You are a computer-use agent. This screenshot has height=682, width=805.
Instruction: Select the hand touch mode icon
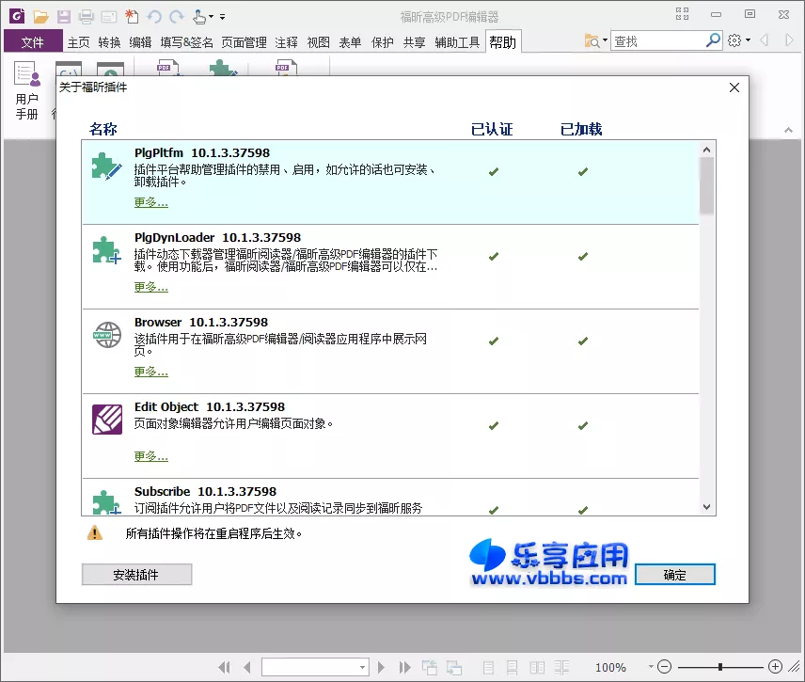coord(199,17)
